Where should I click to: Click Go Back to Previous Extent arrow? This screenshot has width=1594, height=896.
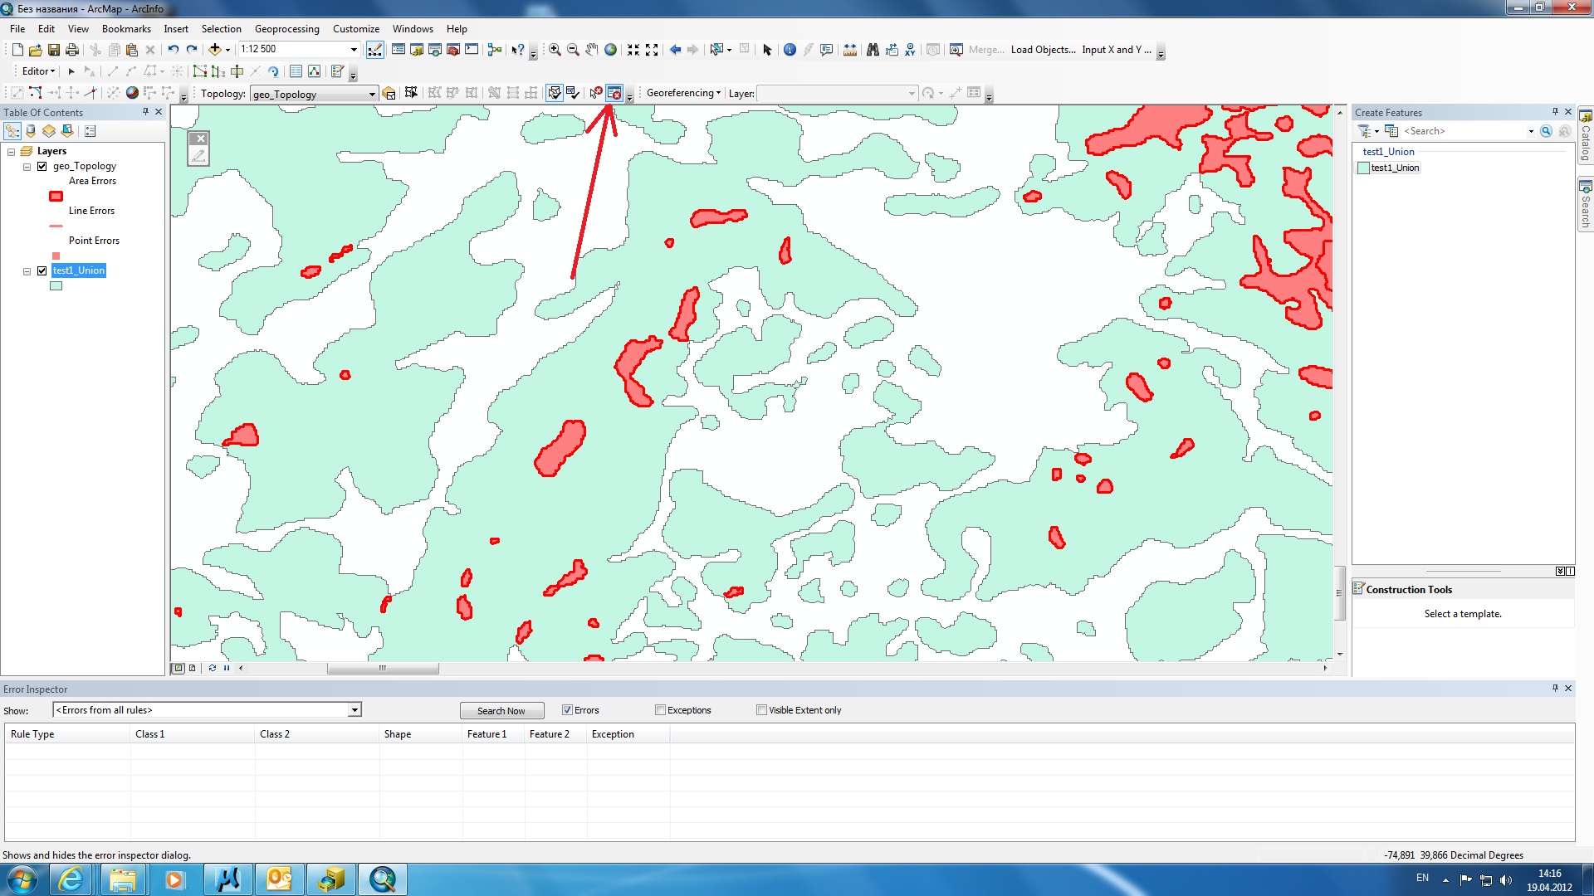(675, 50)
